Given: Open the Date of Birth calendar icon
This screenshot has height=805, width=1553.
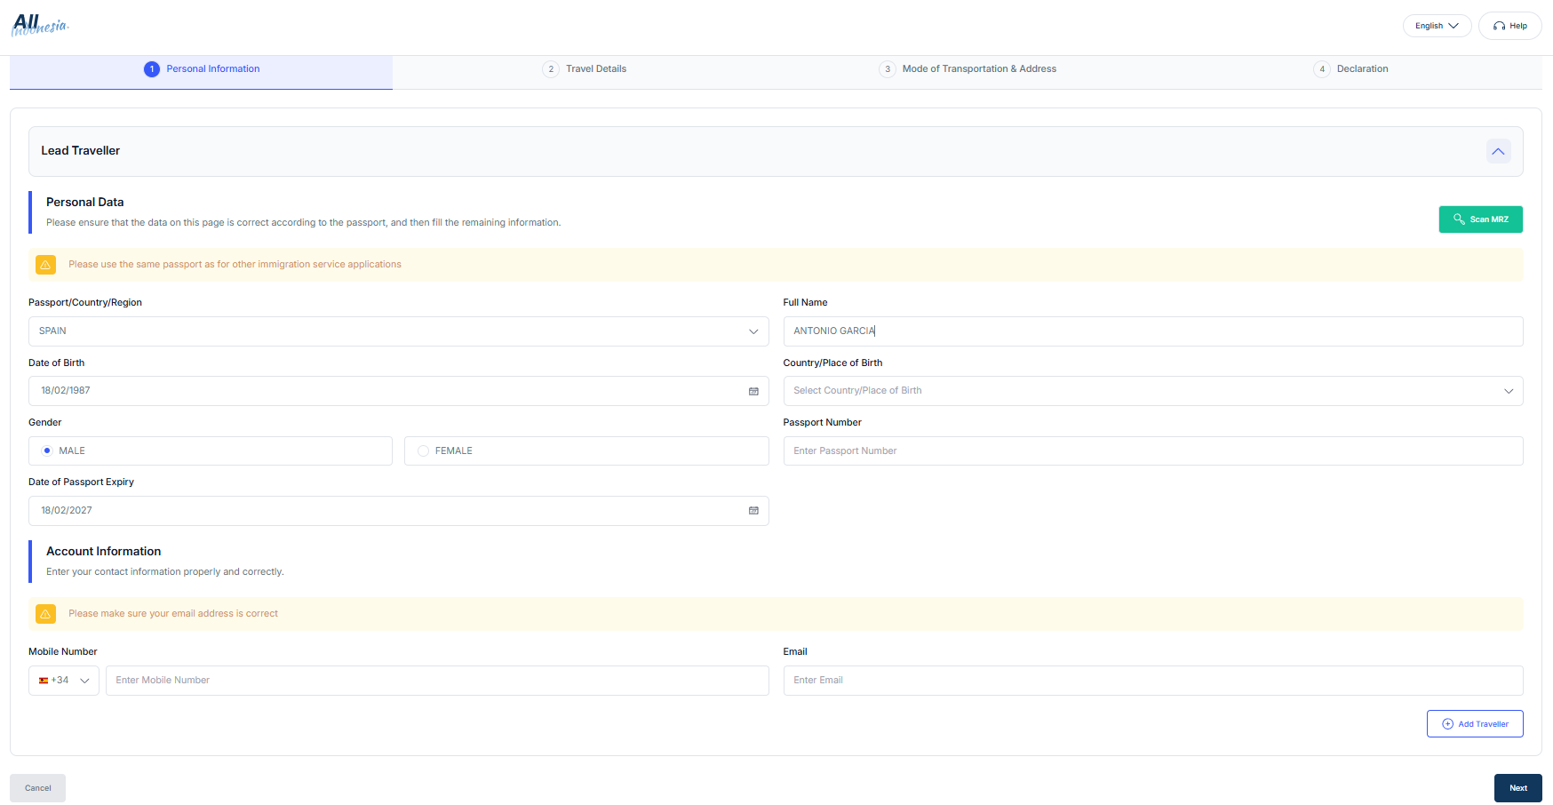Looking at the screenshot, I should click(x=753, y=391).
